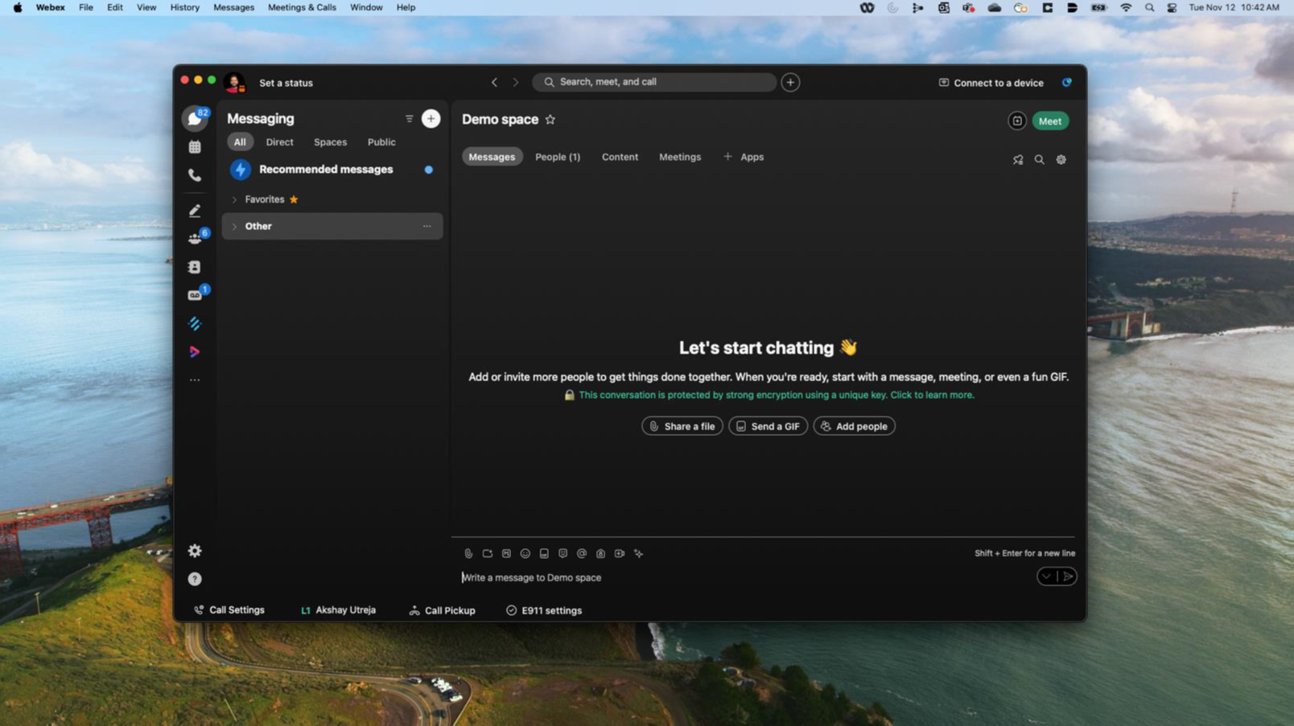
Task: Focus the Search, meet, and call field
Action: coord(654,82)
